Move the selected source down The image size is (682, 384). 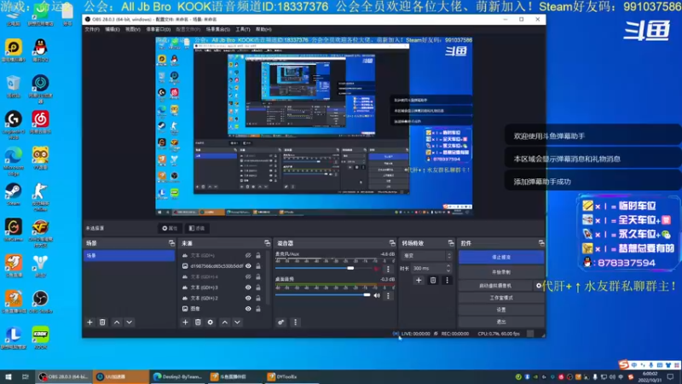coord(238,323)
